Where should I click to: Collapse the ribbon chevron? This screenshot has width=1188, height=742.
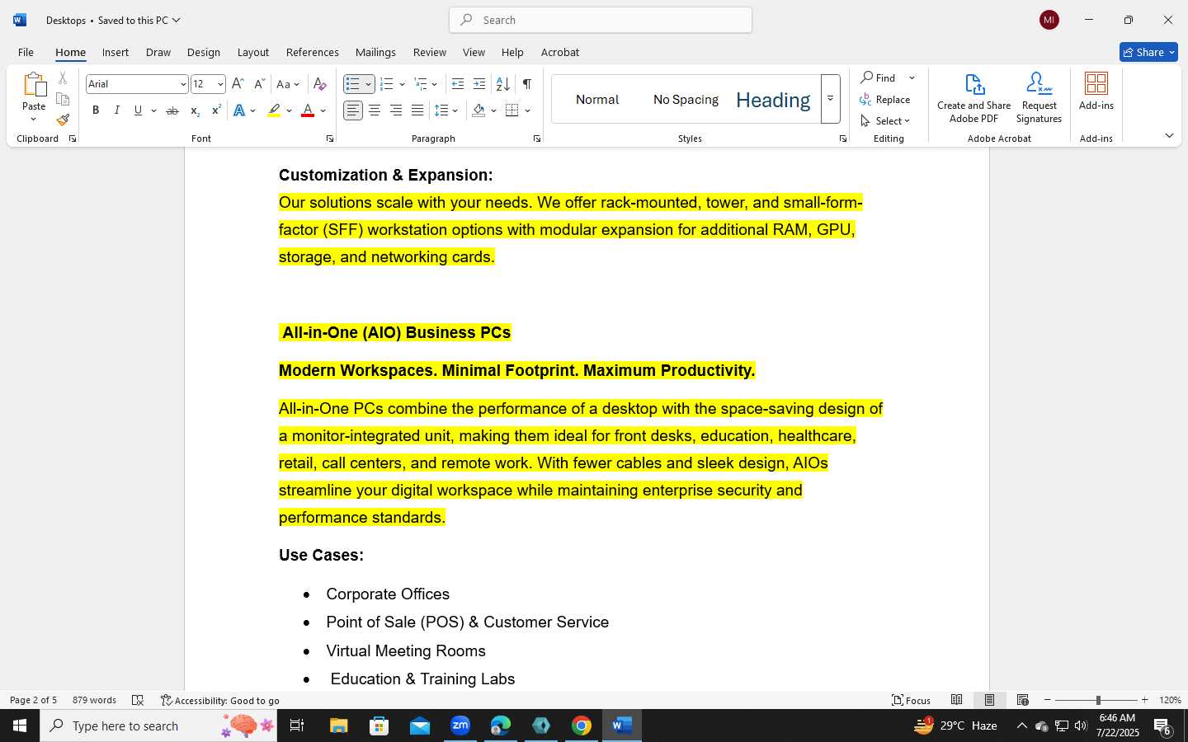(1169, 135)
